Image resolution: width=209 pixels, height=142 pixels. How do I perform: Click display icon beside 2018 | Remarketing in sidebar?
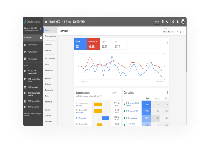[x=25, y=87]
